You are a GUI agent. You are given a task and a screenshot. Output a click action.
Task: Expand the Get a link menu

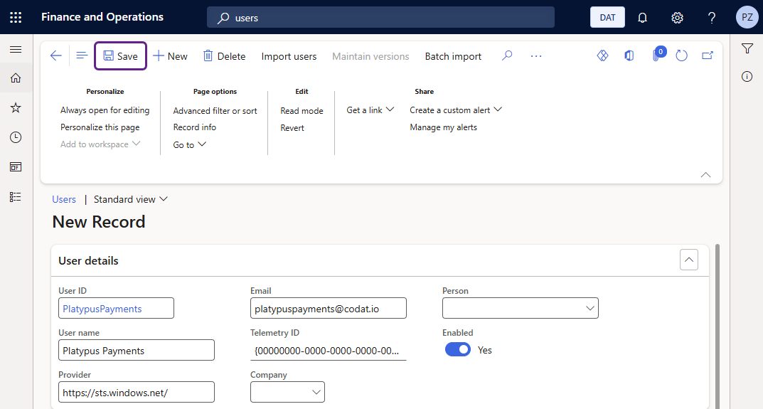[370, 110]
